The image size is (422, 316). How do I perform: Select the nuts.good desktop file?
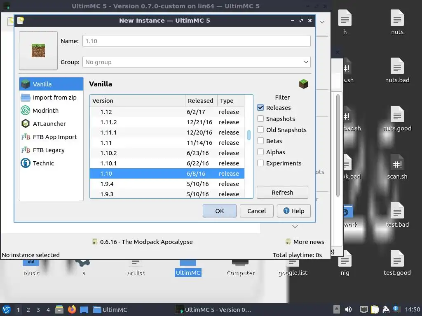397,119
